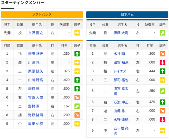Click レイエス's green up arrow icon
Viewport: 169px width, 139px height.
162,71
